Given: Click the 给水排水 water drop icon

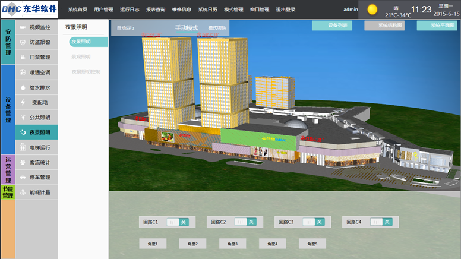Looking at the screenshot, I should [23, 87].
